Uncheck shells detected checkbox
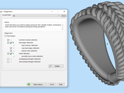 (x=8, y=53)
